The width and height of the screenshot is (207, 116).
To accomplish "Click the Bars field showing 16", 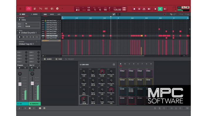I will (x=32, y=24).
